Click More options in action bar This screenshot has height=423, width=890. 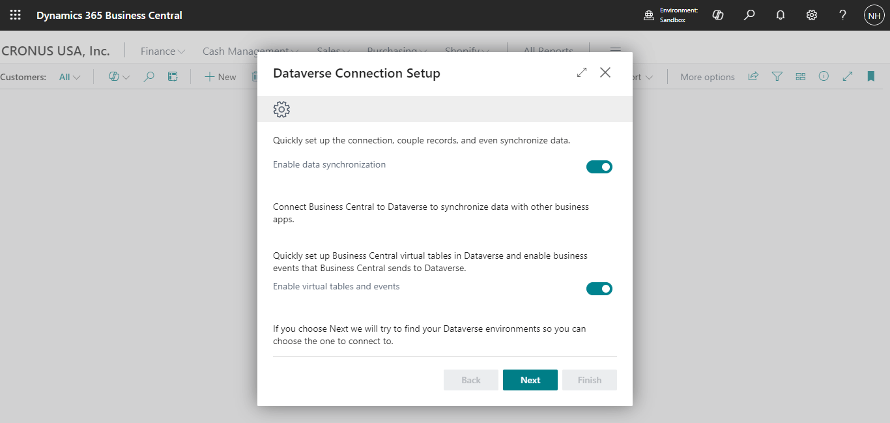coord(707,77)
